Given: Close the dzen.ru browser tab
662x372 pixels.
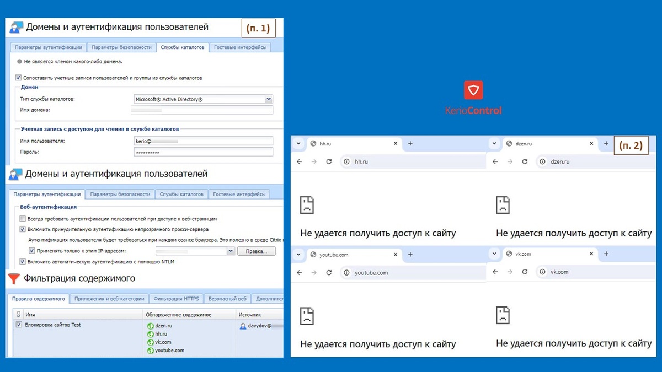Looking at the screenshot, I should tap(591, 144).
